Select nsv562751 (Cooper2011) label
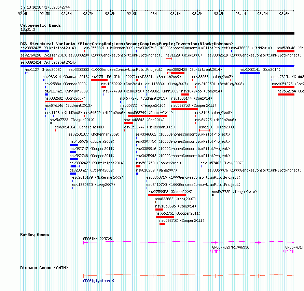Image resolution: width=304 pixels, height=291 pixels. pyautogui.click(x=178, y=213)
